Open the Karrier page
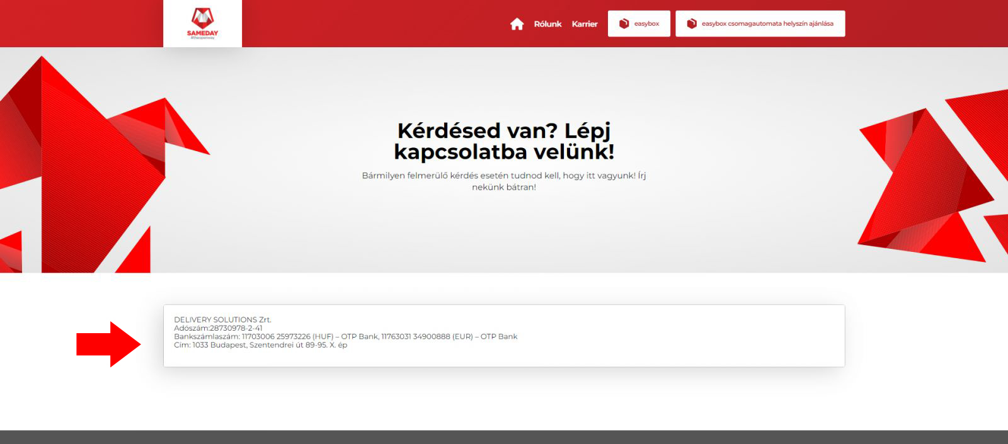The height and width of the screenshot is (444, 1008). coord(585,24)
